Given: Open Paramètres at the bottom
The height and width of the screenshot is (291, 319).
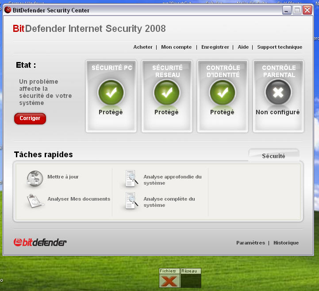Looking at the screenshot, I should pyautogui.click(x=250, y=243).
